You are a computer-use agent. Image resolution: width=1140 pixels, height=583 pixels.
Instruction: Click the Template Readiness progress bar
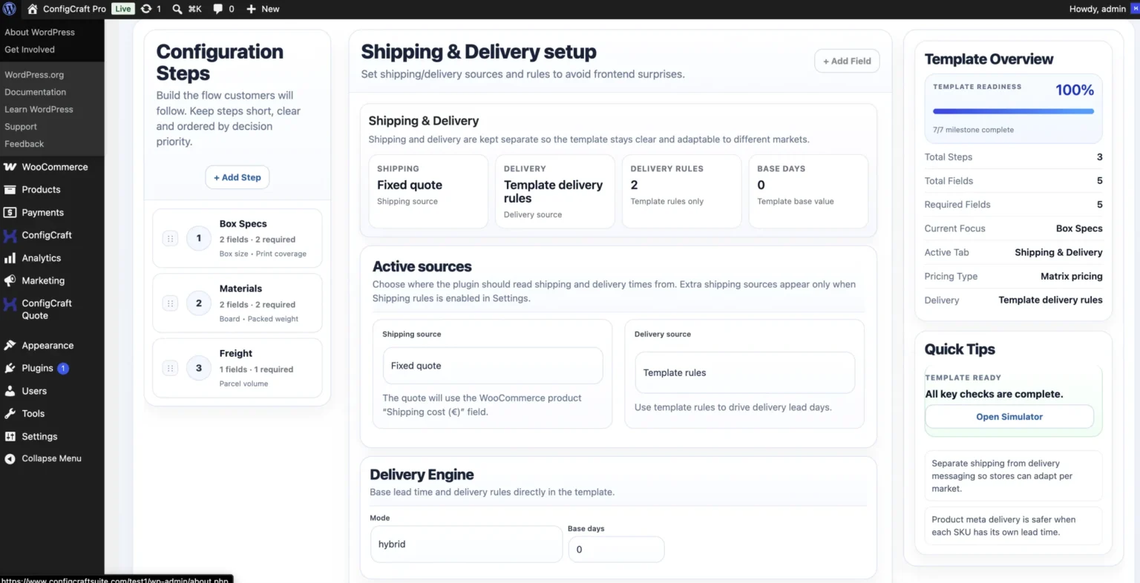point(1014,111)
